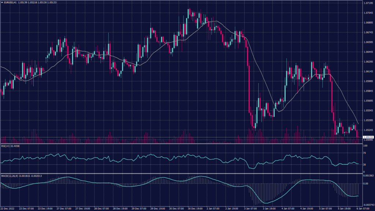Click the 1.06145 price scale label
The width and height of the screenshot is (375, 211).
click(x=367, y=71)
